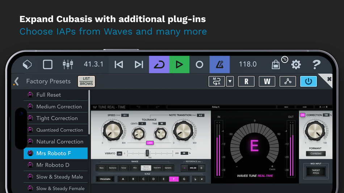Select the Quantized Correction preset
The width and height of the screenshot is (344, 193).
coord(55,130)
